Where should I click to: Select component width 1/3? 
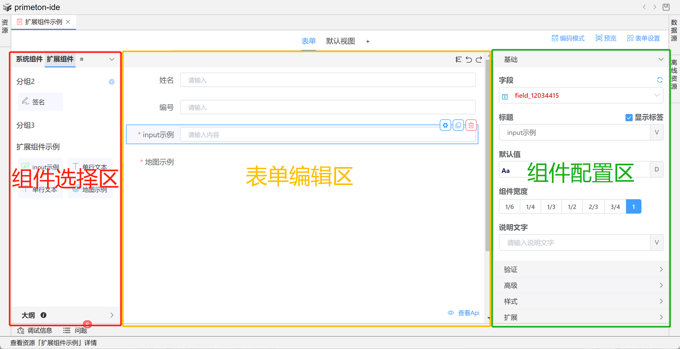tap(551, 207)
